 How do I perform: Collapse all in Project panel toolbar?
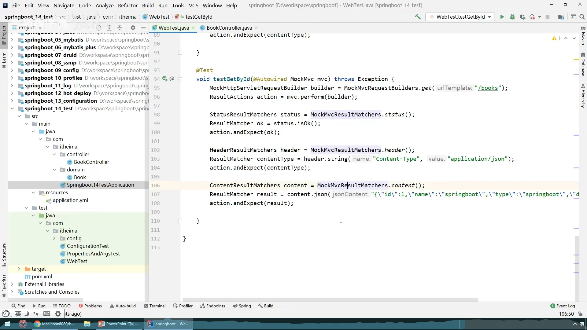tap(120, 28)
